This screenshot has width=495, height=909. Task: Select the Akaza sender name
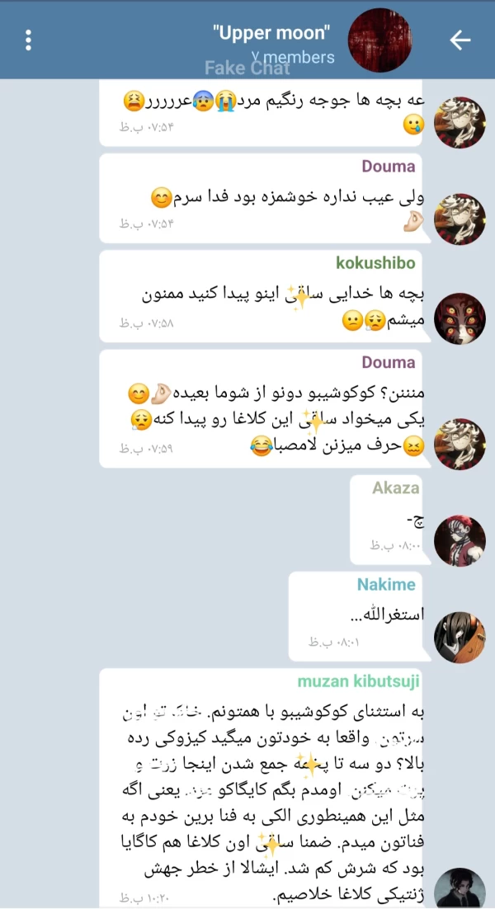click(396, 488)
